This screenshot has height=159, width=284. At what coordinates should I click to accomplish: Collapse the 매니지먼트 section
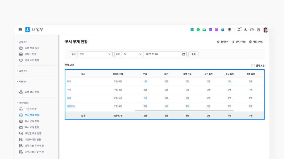[23, 103]
